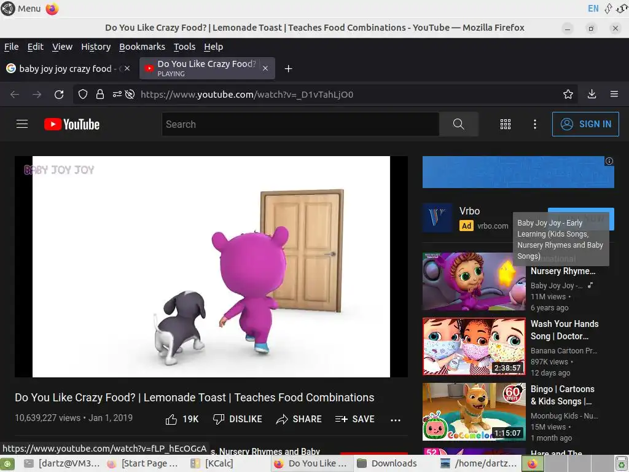The image size is (629, 472).
Task: Show site security padlock info
Action: (100, 94)
